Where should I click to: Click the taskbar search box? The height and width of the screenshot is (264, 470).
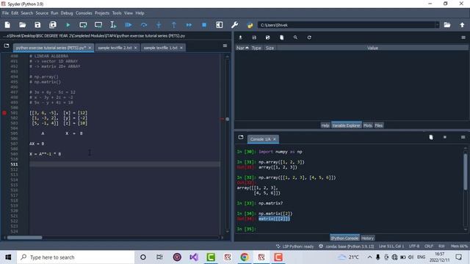tap(76, 257)
